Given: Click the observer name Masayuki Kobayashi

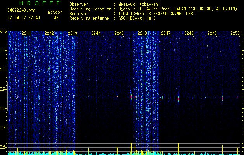Looking at the screenshot, I should point(139,4).
